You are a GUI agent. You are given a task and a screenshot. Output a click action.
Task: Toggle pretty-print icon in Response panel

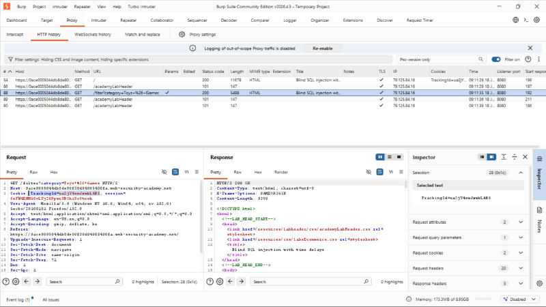click(x=379, y=172)
